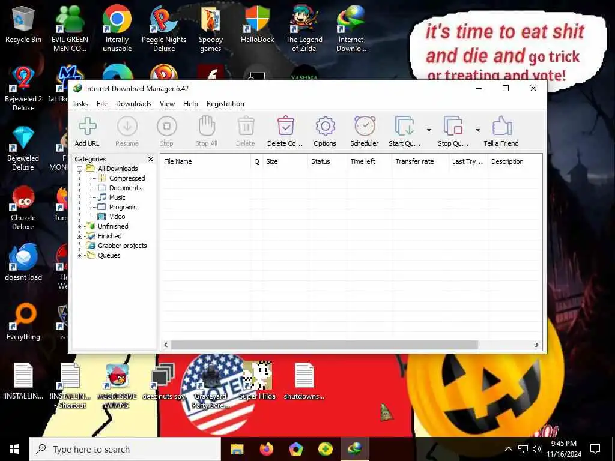
Task: Sort by Size column header
Action: coord(285,161)
